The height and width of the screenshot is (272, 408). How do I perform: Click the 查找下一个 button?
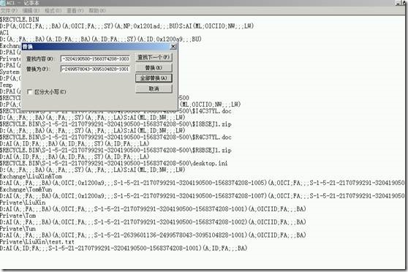click(154, 57)
